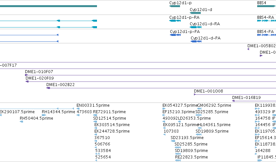Screen dimensions: 276x162
Task: Click the DME1-005B02 marker arrow
Action: 248,49
